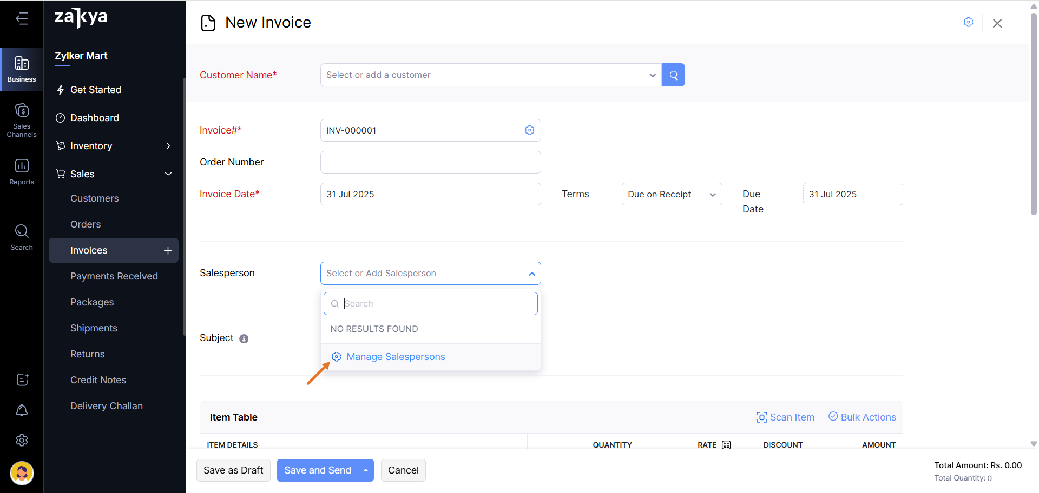
Task: Open Reports from the left rail
Action: 22,172
